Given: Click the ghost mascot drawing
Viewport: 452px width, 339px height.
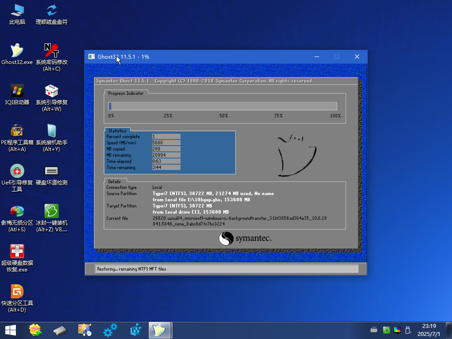Looking at the screenshot, I should coord(296,154).
